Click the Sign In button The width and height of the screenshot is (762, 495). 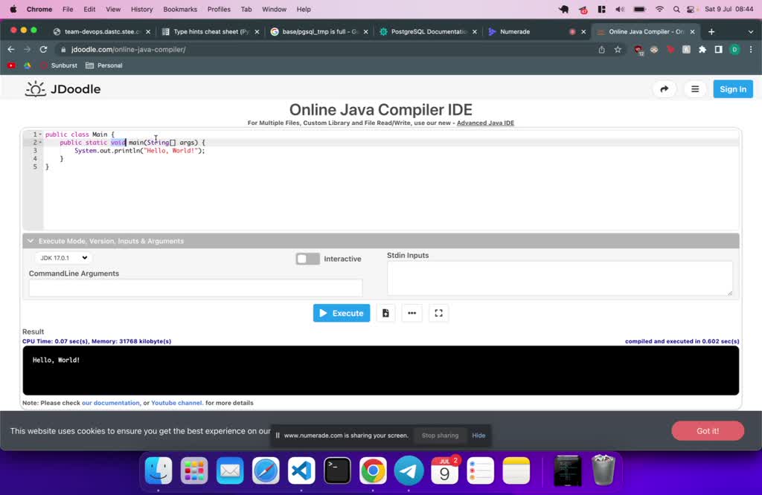pos(732,89)
